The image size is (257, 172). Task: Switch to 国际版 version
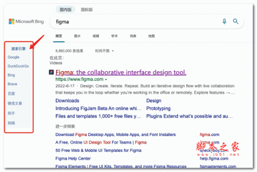[87, 9]
